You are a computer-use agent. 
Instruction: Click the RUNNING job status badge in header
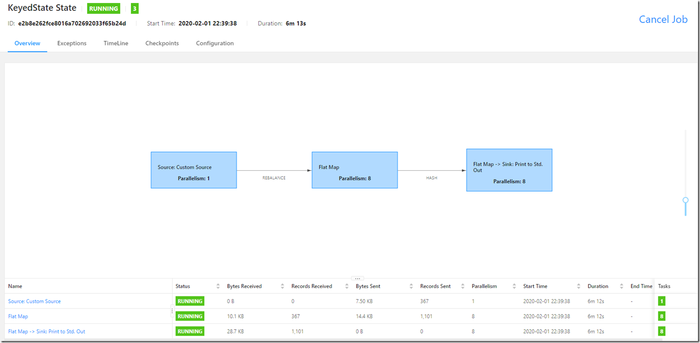point(104,8)
